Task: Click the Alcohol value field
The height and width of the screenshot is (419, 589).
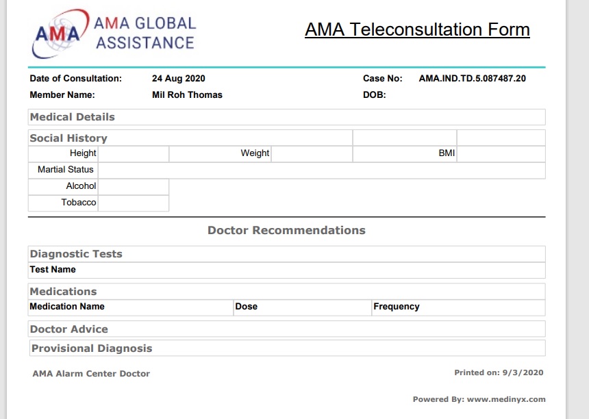Action: click(x=134, y=187)
